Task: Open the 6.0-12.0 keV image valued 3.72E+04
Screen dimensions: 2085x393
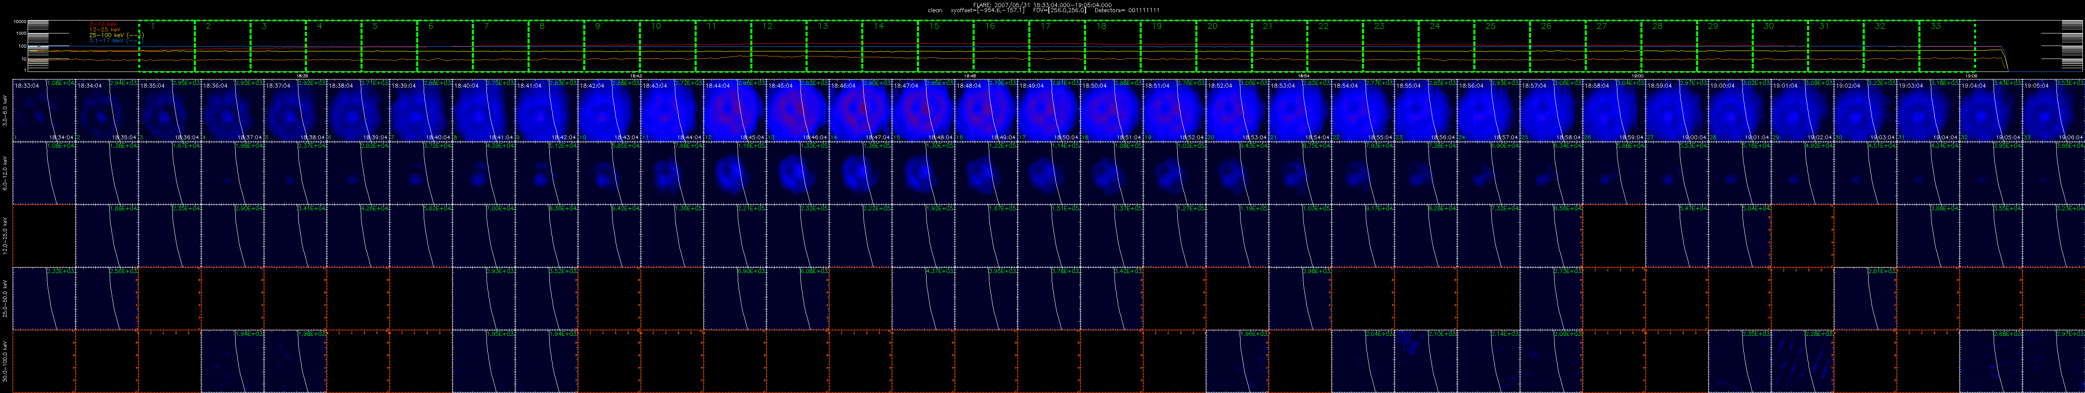Action: [x=422, y=172]
